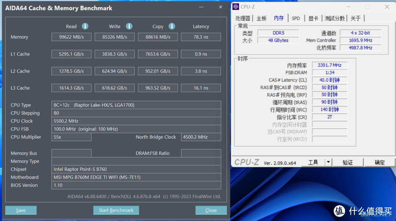Minimize the AIDA64 benchmark window
The width and height of the screenshot is (396, 221).
pos(201,7)
